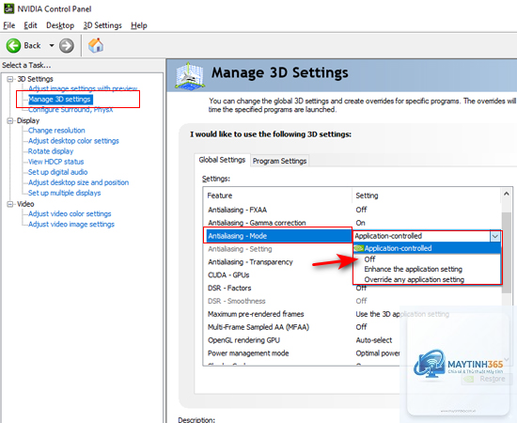The image size is (517, 423).
Task: Open Configure Surround, PhysX
Action: click(70, 109)
